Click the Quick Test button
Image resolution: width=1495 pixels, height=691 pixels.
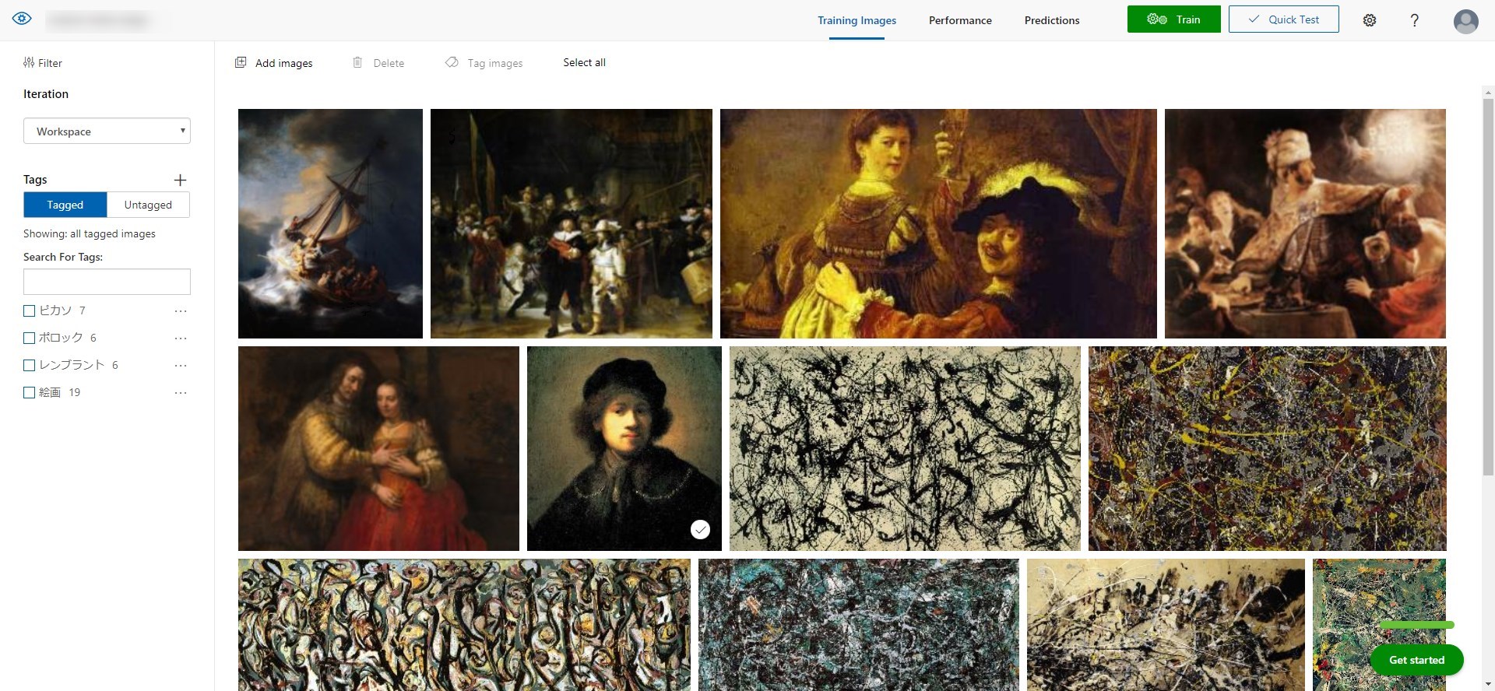[x=1283, y=19]
